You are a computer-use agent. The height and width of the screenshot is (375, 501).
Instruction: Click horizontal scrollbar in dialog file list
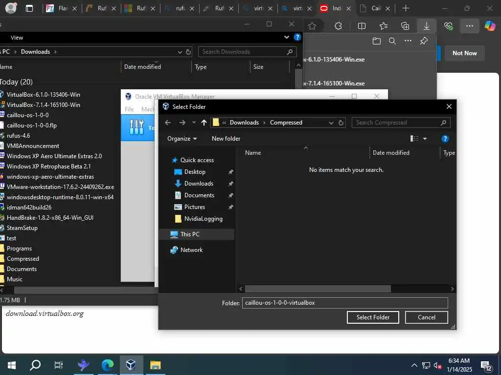tap(318, 289)
